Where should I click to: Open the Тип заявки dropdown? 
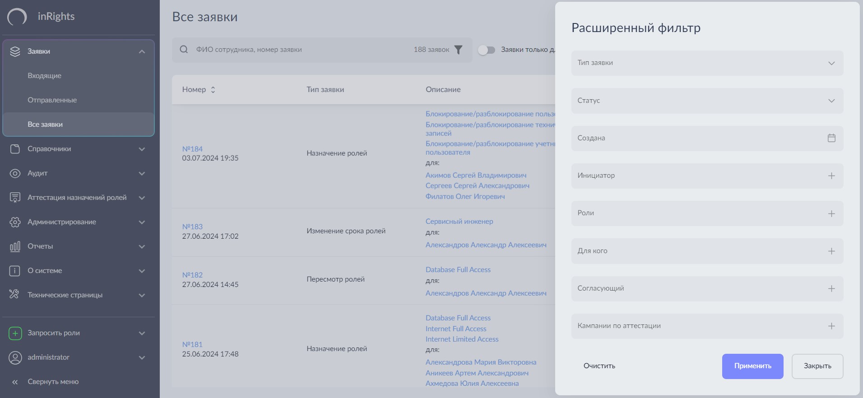(x=707, y=63)
